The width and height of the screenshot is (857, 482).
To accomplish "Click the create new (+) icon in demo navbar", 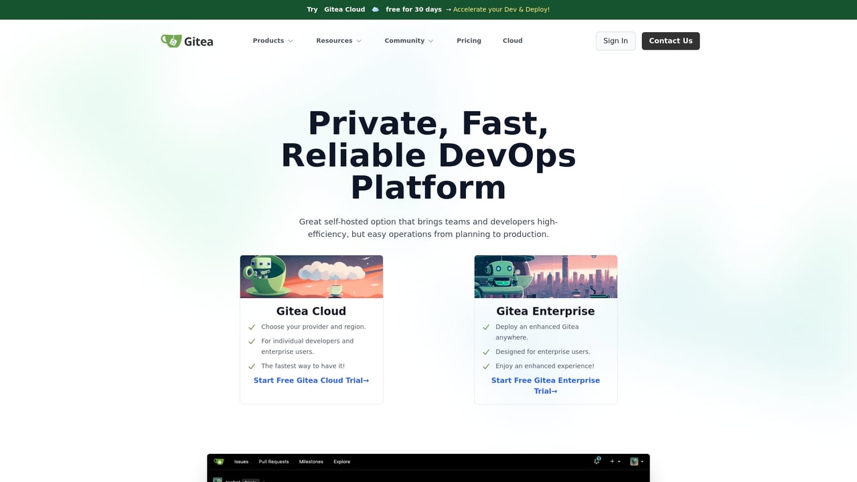I will click(611, 461).
